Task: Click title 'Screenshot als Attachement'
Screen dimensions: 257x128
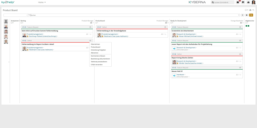Action: point(183,31)
